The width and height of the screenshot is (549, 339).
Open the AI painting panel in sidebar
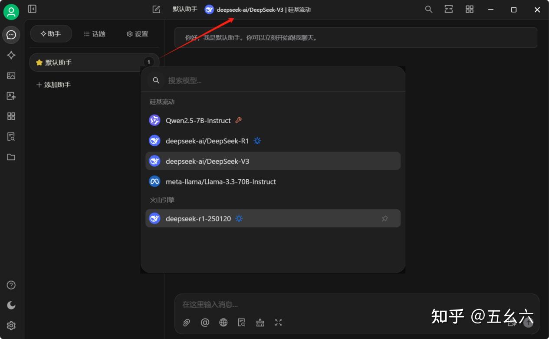click(x=11, y=76)
